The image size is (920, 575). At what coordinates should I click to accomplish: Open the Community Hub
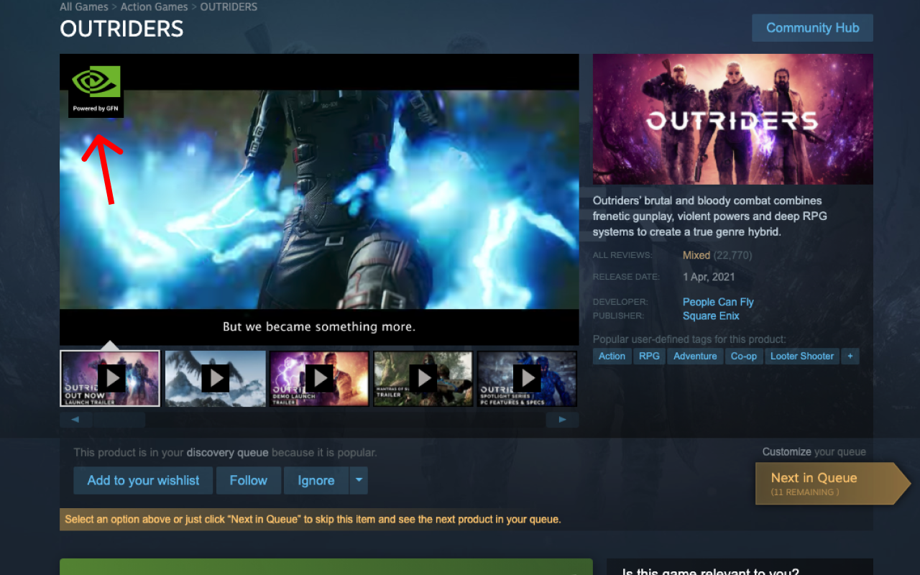coord(812,28)
